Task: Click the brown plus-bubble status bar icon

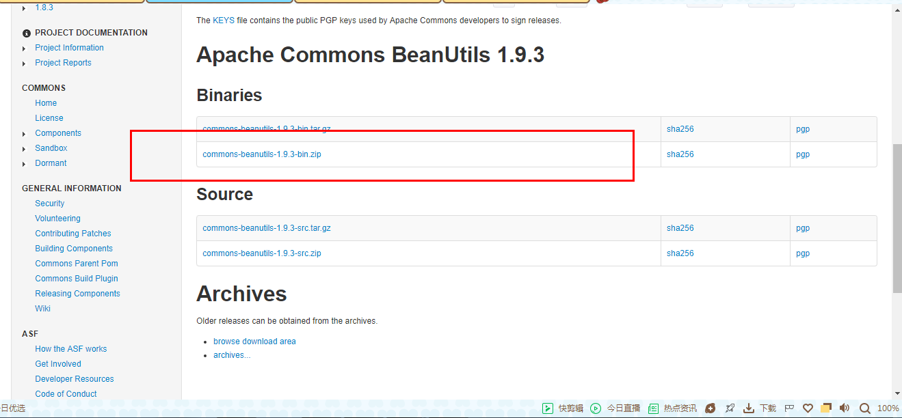Action: point(711,408)
